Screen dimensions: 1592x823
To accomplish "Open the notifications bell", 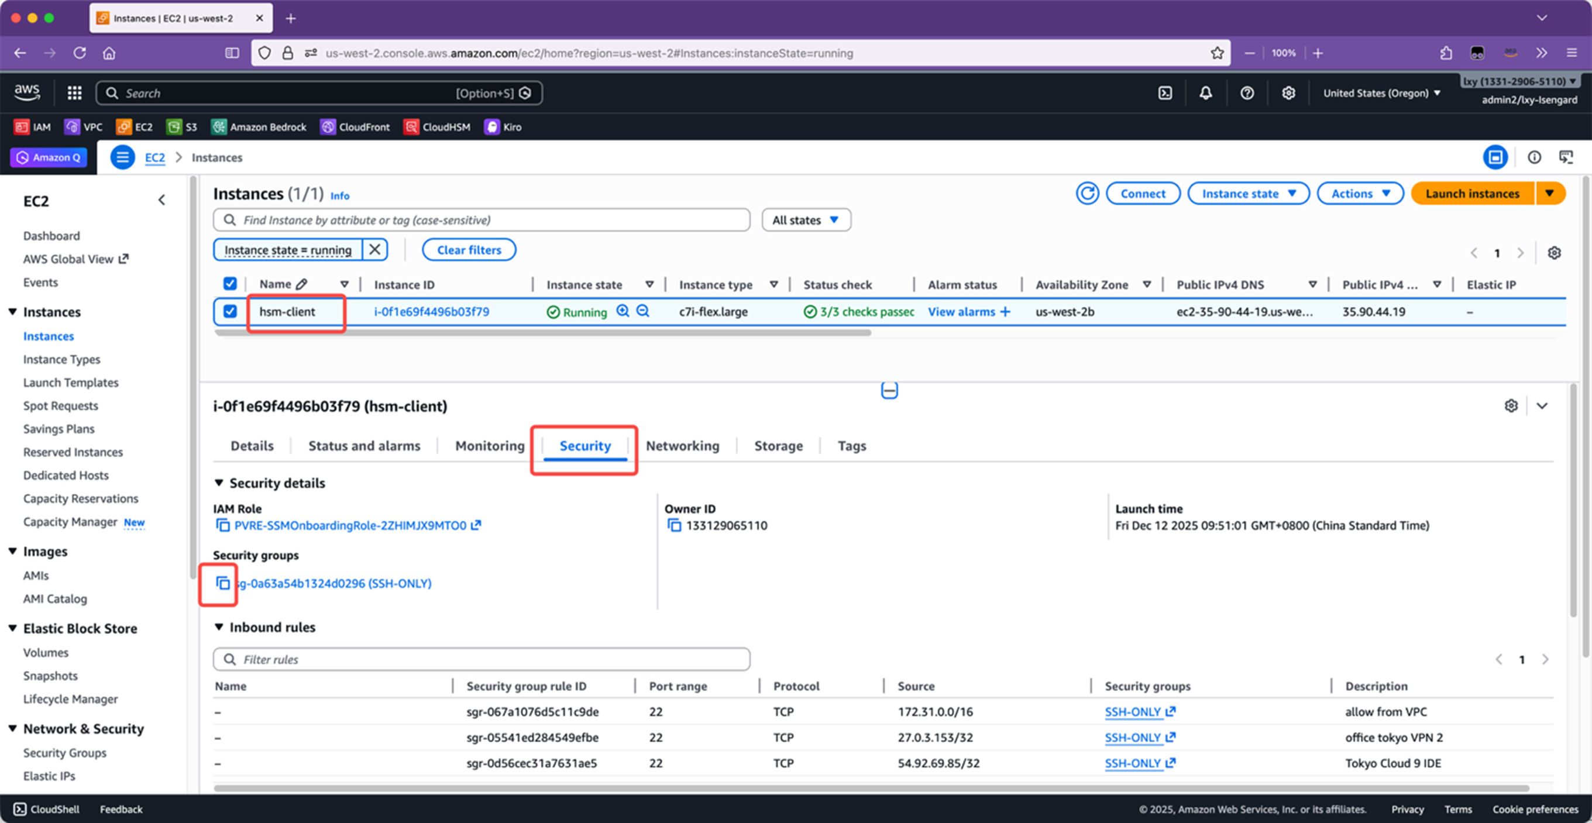I will point(1206,94).
